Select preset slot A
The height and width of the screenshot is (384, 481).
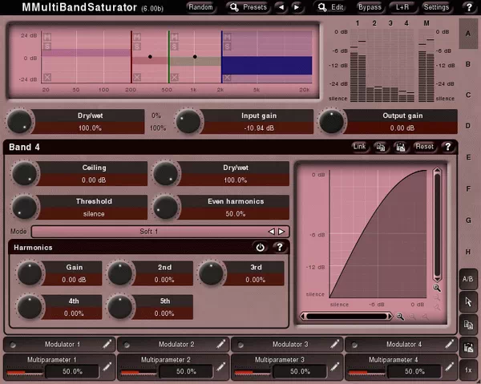[468, 34]
